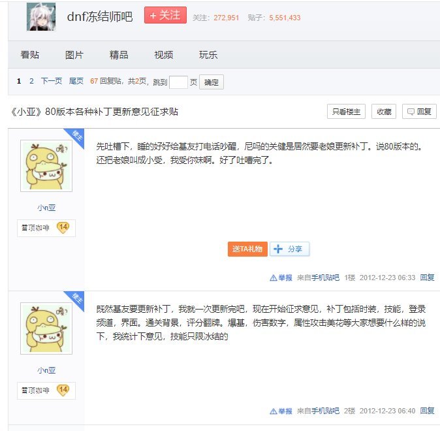Click the page number jump input field
Screen dimensions: 440x431
pos(178,82)
